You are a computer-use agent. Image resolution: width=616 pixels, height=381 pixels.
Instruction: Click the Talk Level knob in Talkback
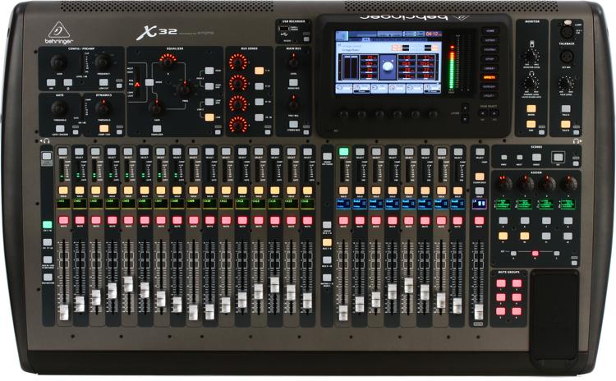click(566, 84)
